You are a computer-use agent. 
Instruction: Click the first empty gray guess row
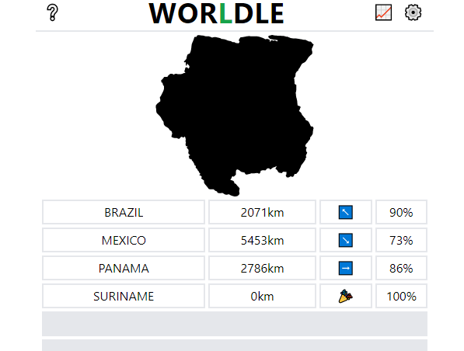[235, 324]
